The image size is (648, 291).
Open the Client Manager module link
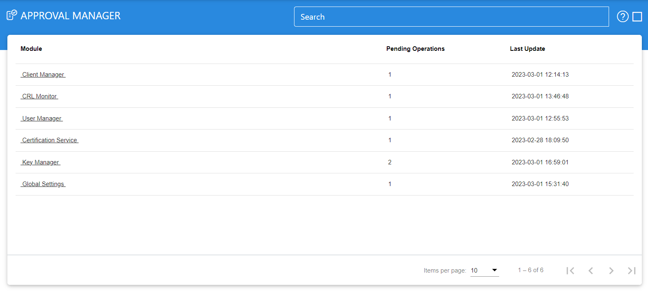pyautogui.click(x=43, y=75)
